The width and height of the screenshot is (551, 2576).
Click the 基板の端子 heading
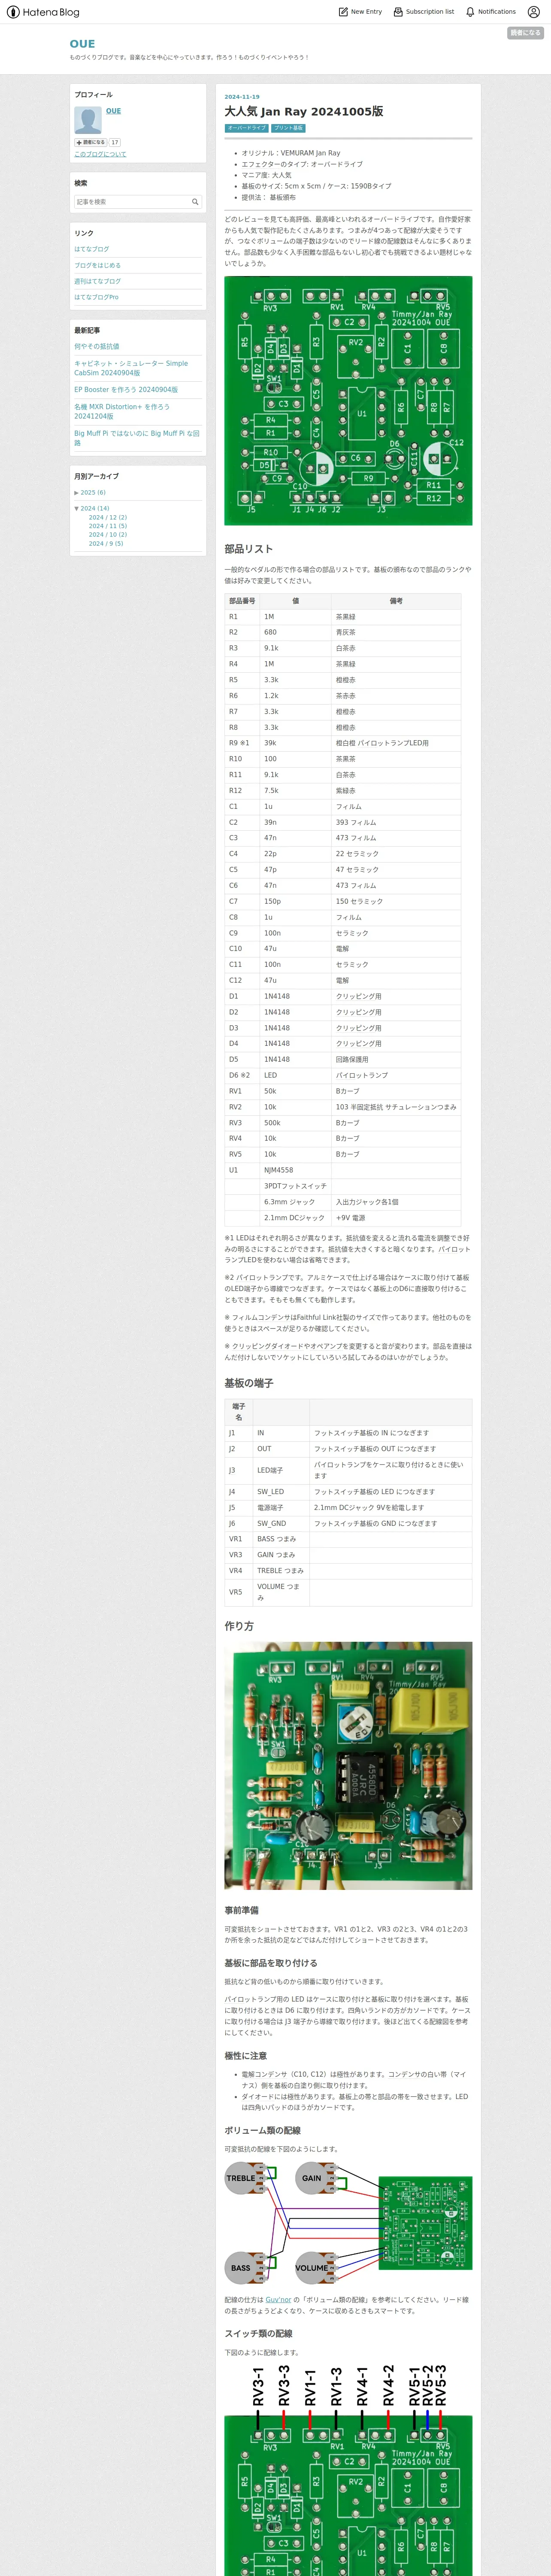coord(248,1383)
